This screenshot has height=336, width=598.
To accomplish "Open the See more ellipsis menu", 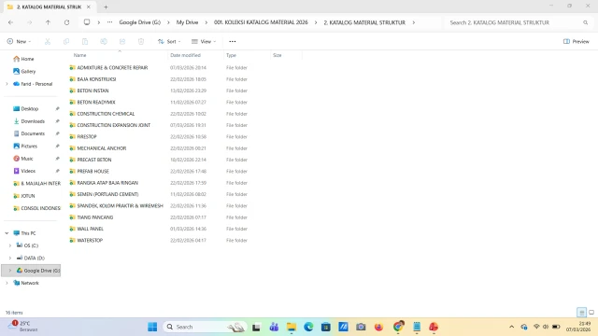I will coord(233,41).
